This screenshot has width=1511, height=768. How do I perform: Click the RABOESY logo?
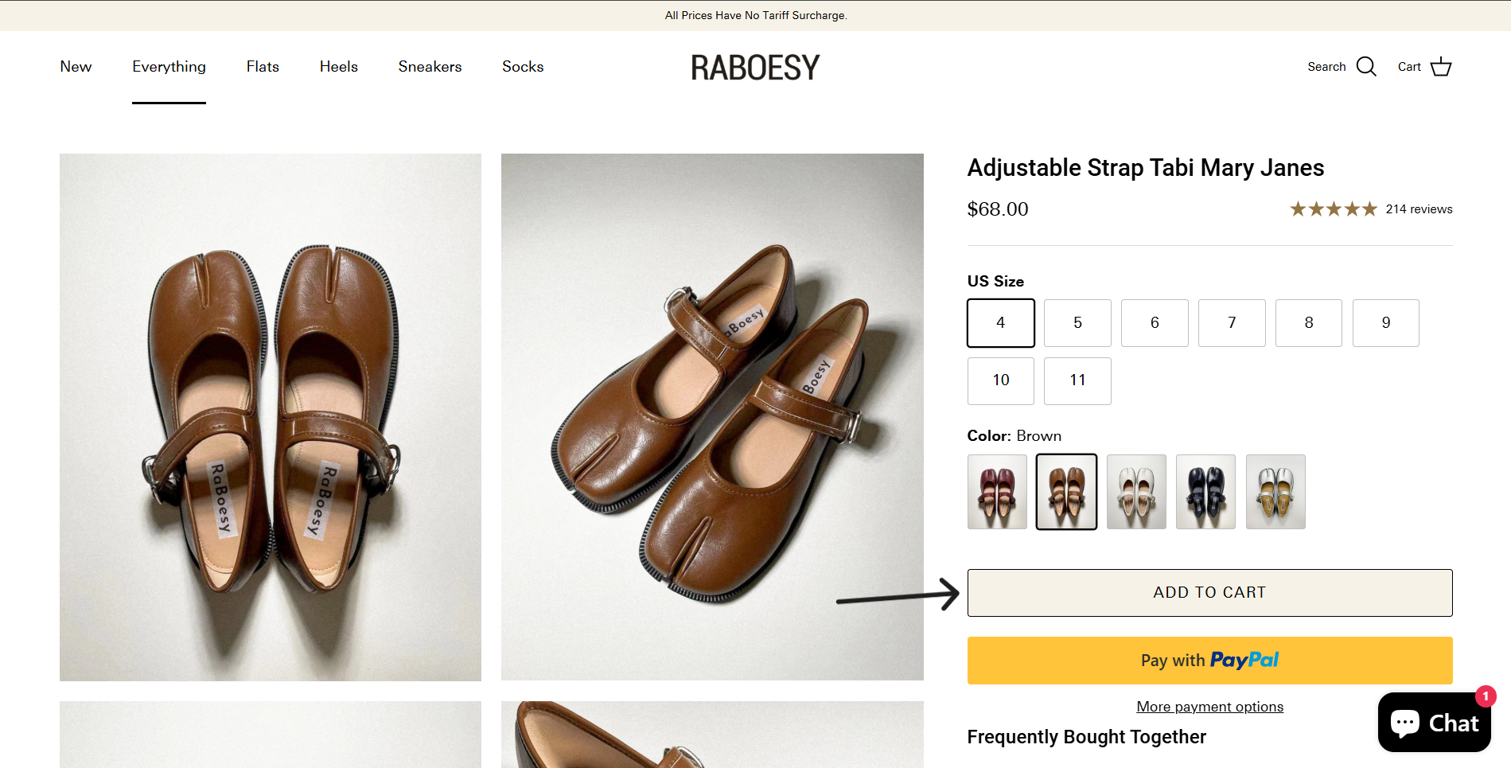[x=755, y=68]
